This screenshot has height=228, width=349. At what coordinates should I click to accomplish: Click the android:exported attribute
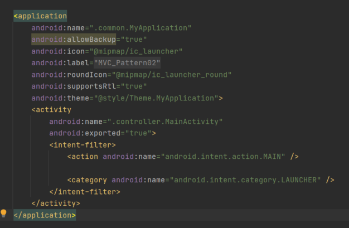click(85, 133)
